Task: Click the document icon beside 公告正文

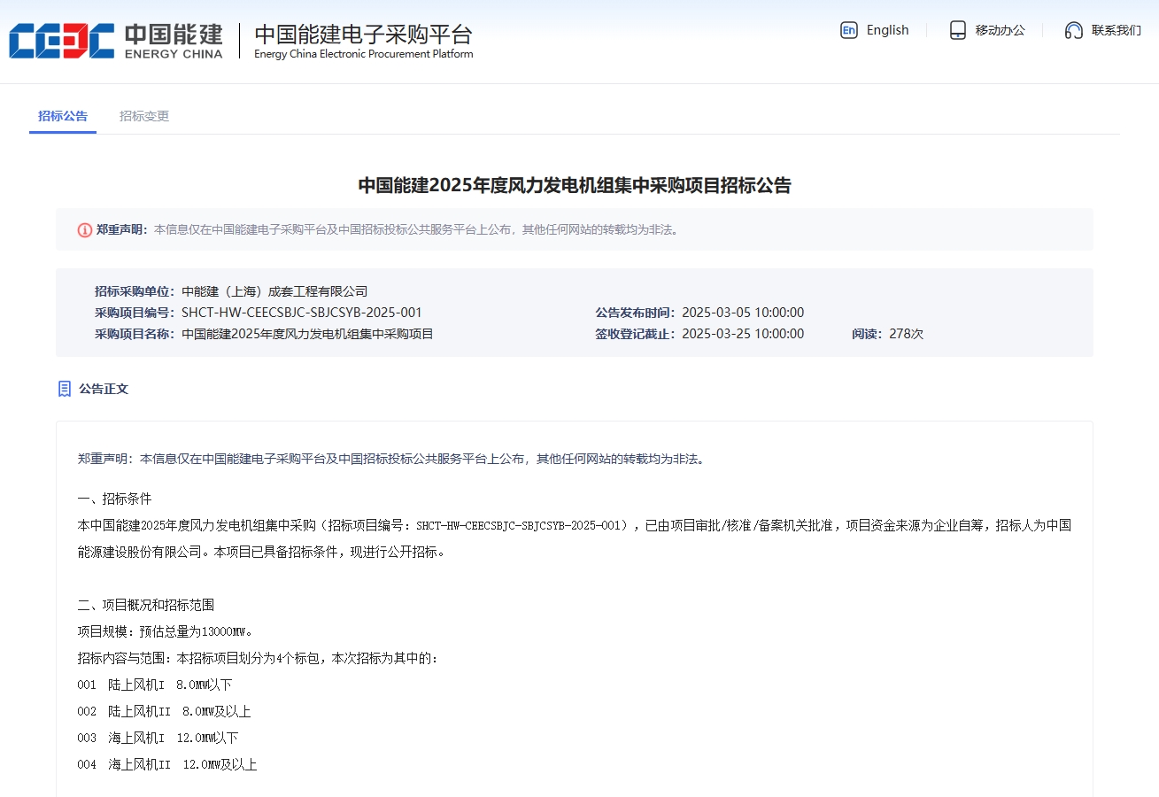Action: coord(65,389)
